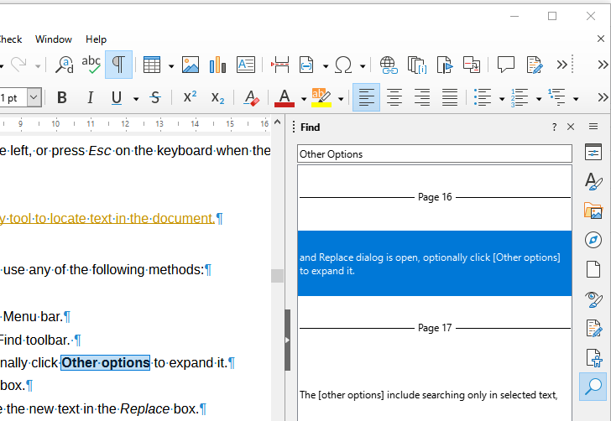
Task: Open Navigator from the sidebar
Action: point(594,241)
